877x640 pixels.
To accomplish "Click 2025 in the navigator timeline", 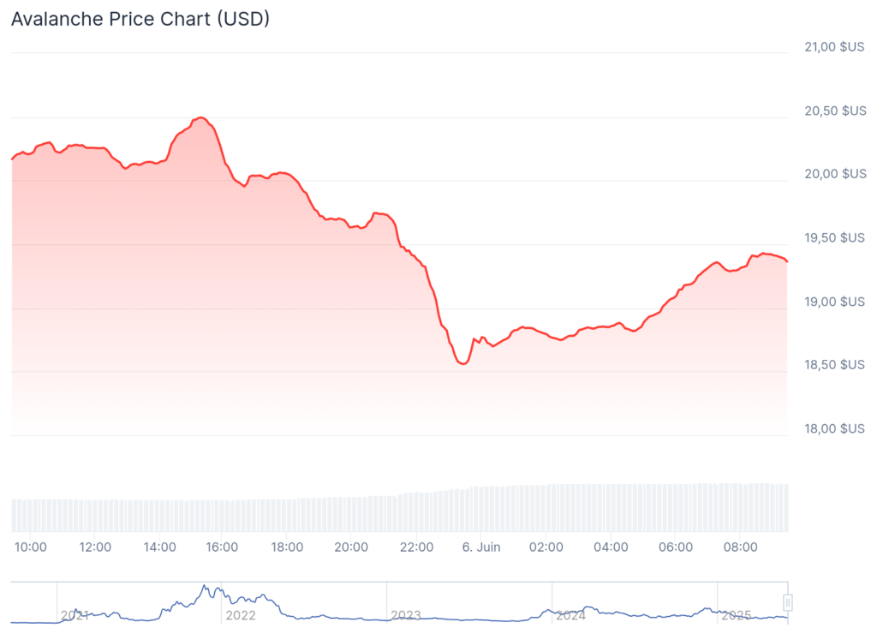I will [x=736, y=615].
